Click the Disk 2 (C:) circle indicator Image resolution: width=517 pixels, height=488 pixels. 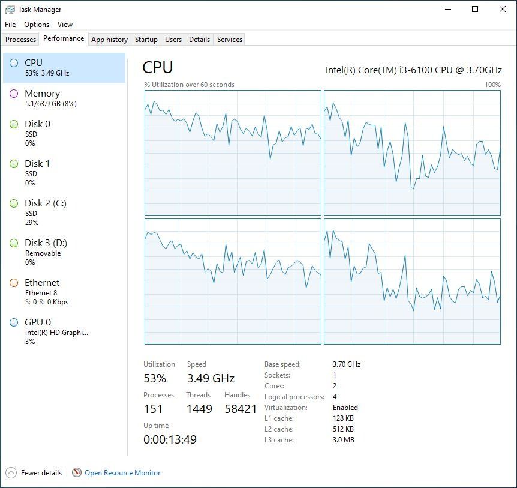click(x=14, y=203)
